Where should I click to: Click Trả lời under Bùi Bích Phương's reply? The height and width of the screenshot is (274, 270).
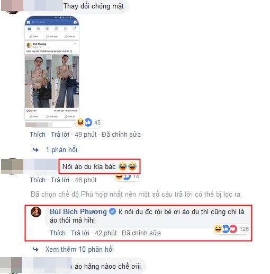click(x=80, y=233)
